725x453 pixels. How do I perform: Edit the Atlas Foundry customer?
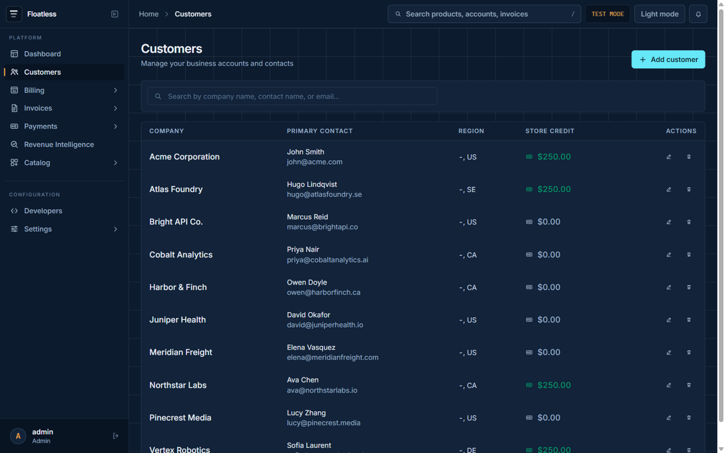click(669, 189)
